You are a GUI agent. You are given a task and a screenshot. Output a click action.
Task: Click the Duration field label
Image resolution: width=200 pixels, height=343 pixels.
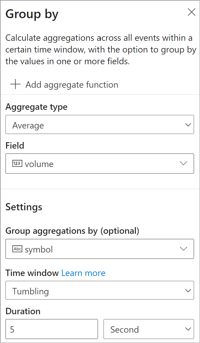tap(23, 311)
